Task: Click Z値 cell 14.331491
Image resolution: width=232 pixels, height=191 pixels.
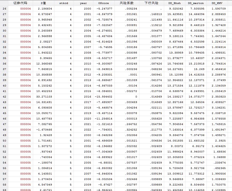Action: tap(44, 102)
